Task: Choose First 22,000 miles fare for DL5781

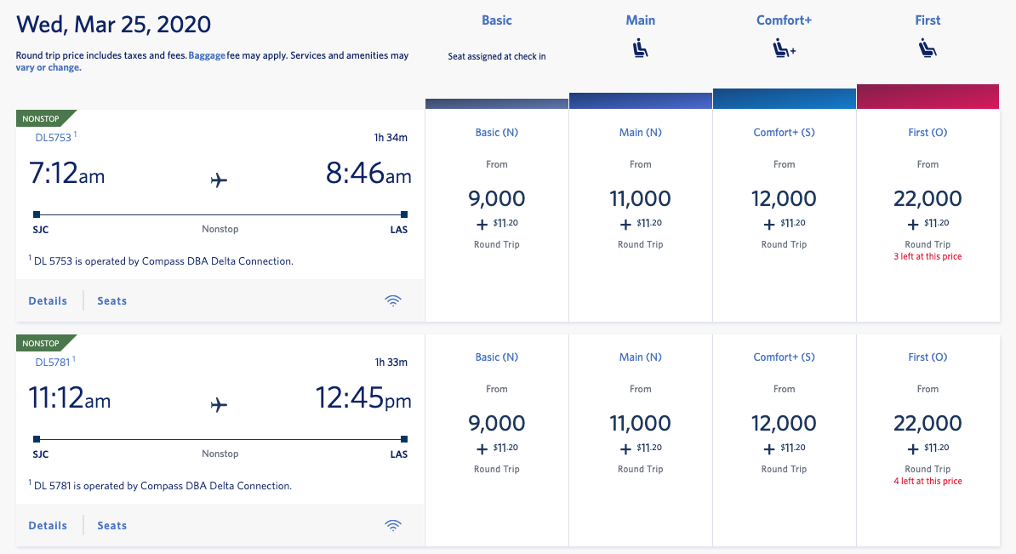Action: pos(928,424)
